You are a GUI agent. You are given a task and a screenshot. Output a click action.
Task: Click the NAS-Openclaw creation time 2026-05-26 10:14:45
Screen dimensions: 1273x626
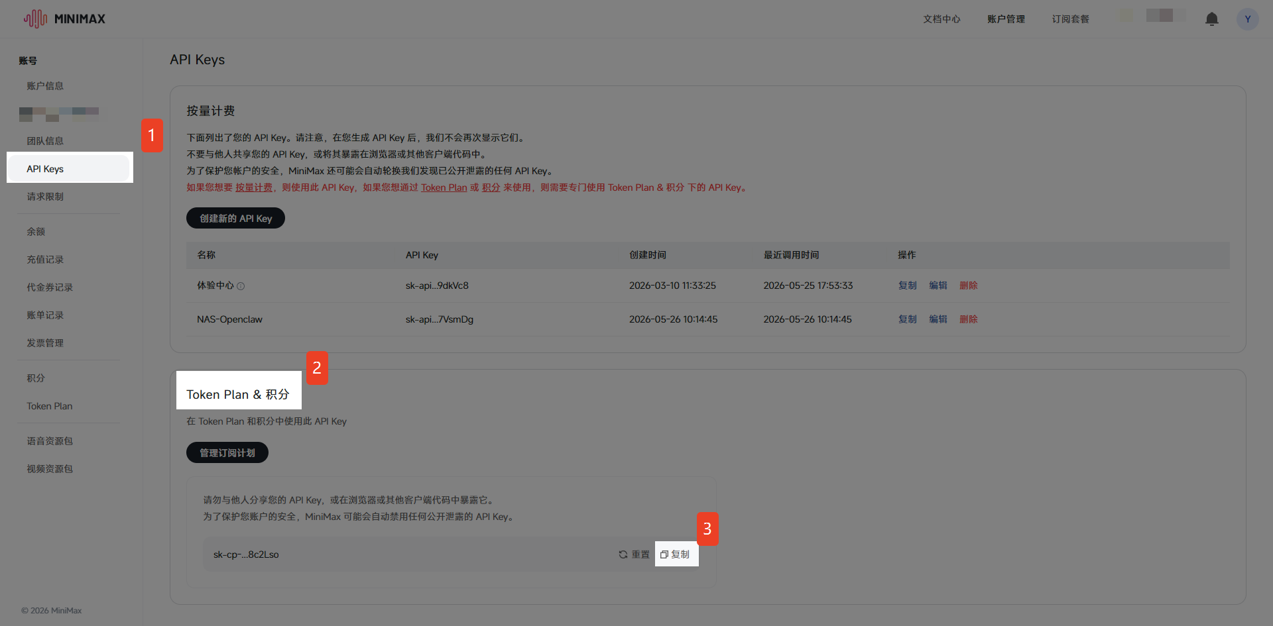coord(674,319)
